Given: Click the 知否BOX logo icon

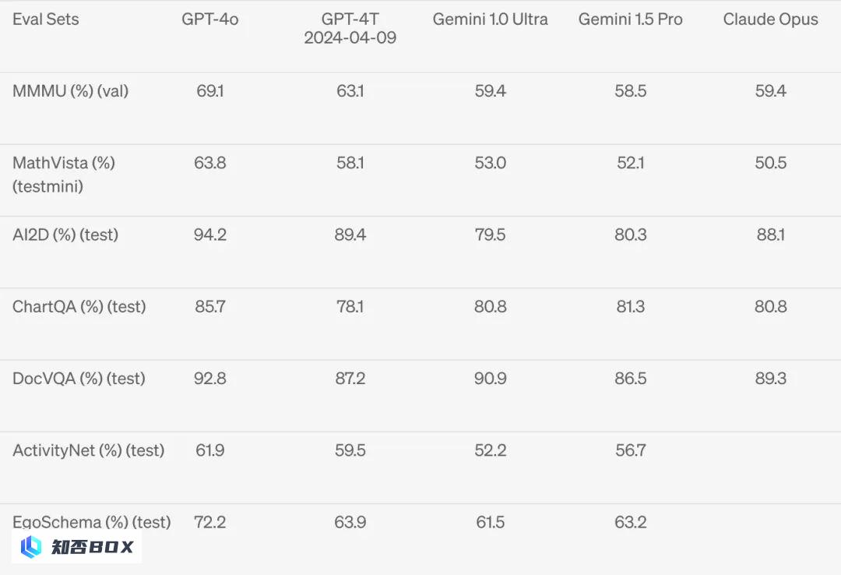Looking at the screenshot, I should pos(31,546).
